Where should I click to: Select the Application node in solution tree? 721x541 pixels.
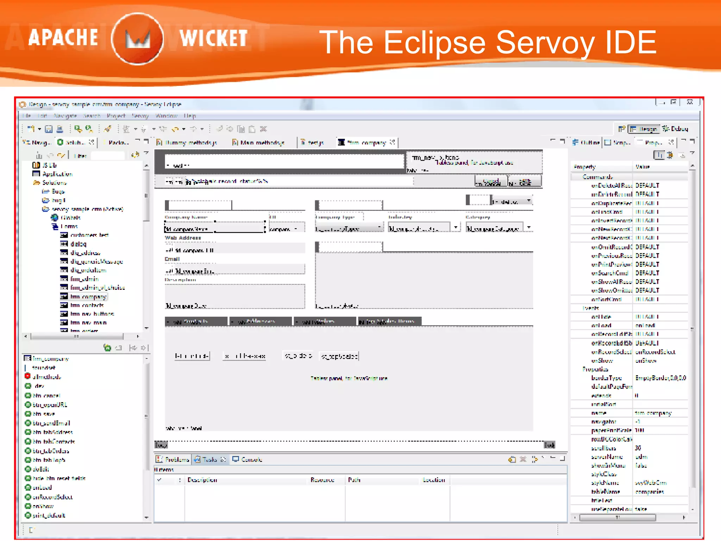pos(52,174)
